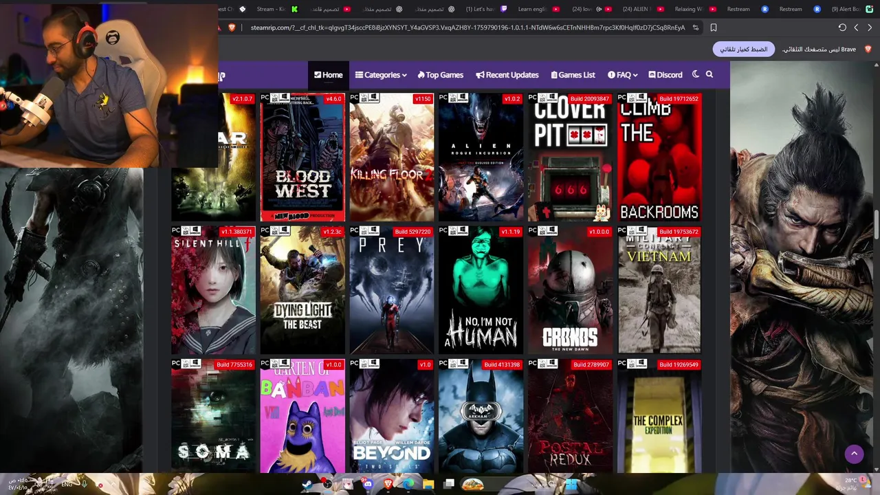Open Recent Updates page
The image size is (880, 495).
[x=507, y=75]
